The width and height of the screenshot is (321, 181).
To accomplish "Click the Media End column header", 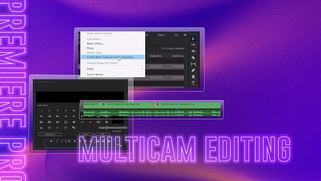I will (156, 56).
